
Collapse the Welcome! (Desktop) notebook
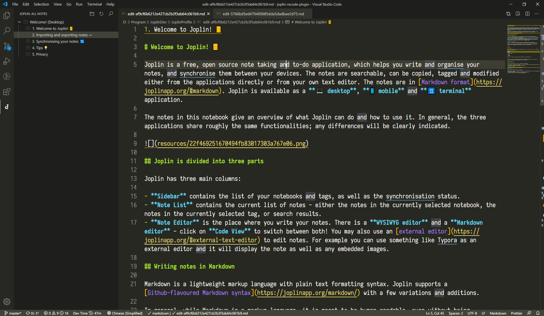pos(19,22)
